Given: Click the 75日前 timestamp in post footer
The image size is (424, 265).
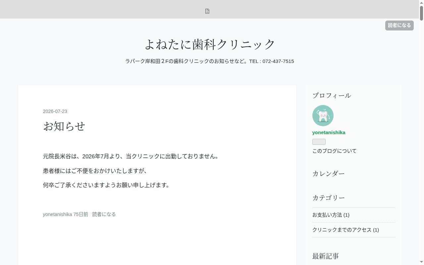Looking at the screenshot, I should tap(81, 214).
